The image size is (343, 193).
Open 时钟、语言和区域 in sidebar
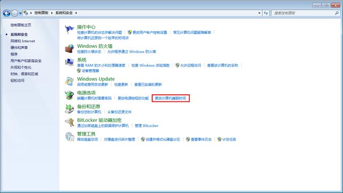click(24, 74)
